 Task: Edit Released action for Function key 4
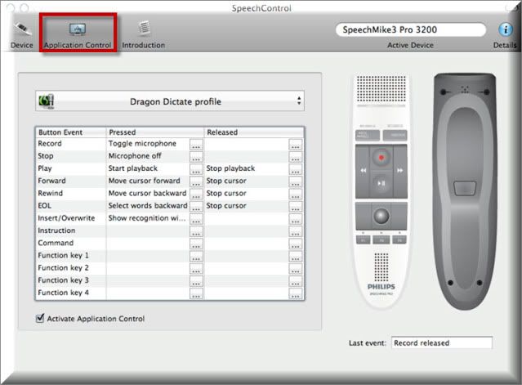coord(295,293)
